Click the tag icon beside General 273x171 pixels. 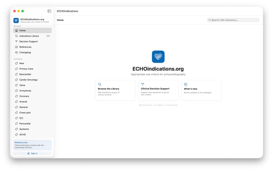coord(16,107)
